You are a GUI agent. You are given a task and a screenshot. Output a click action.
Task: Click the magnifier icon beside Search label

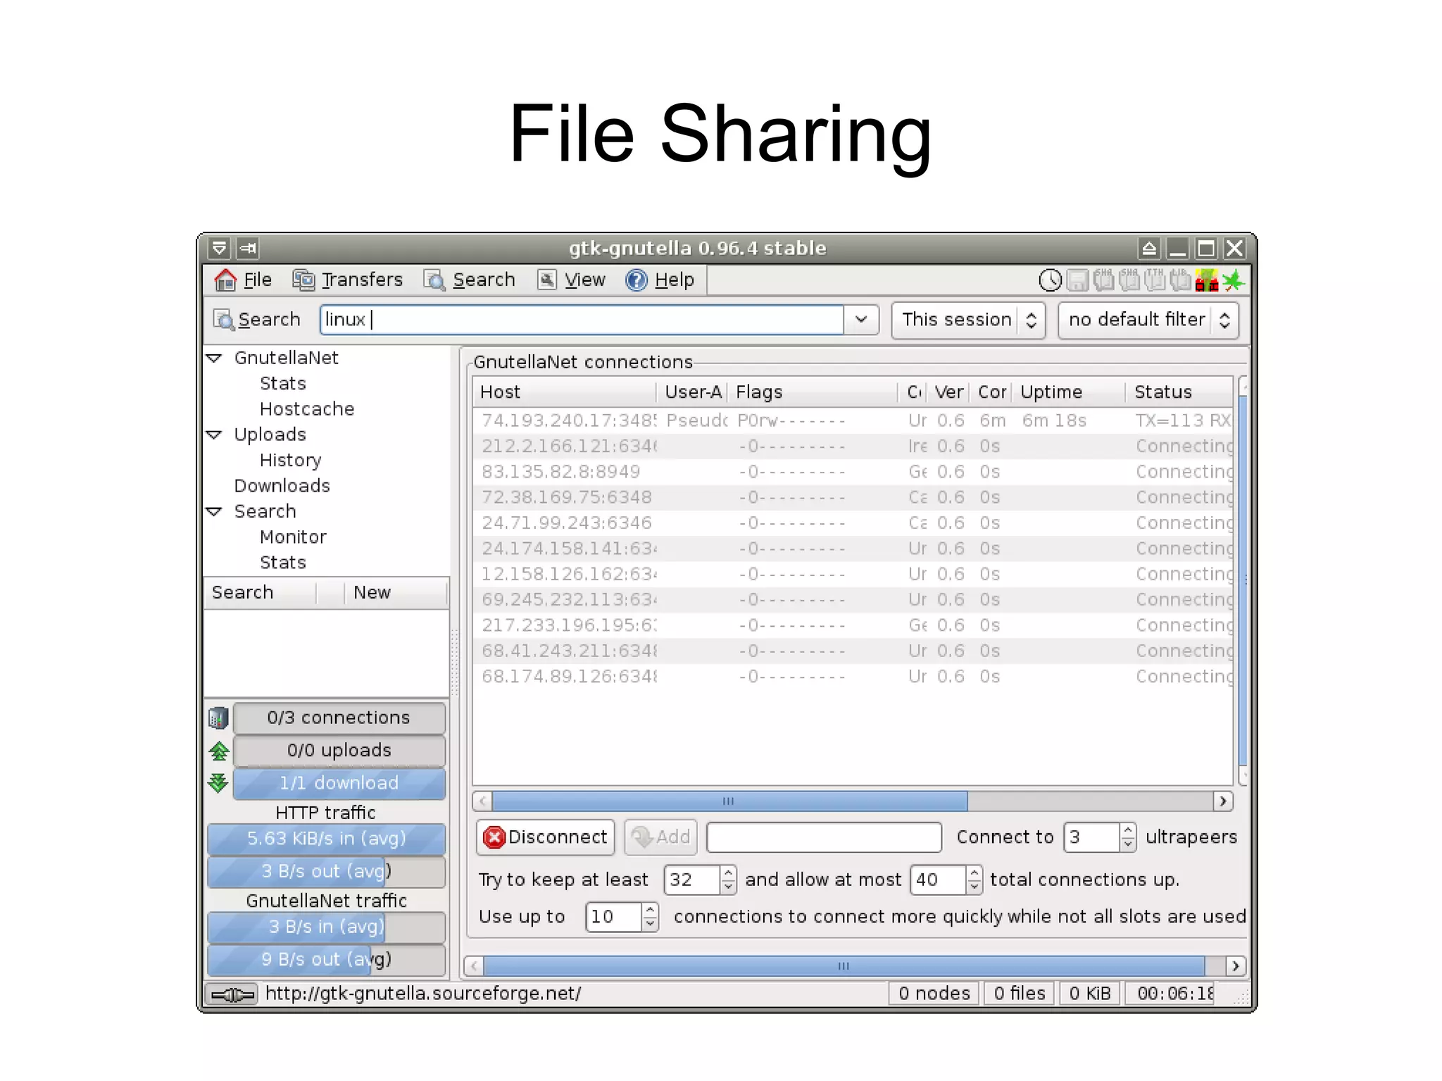click(x=223, y=320)
